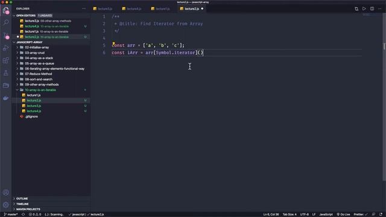Image resolution: width=386 pixels, height=217 pixels.
Task: Open the Run and Debug view
Action: point(5,48)
